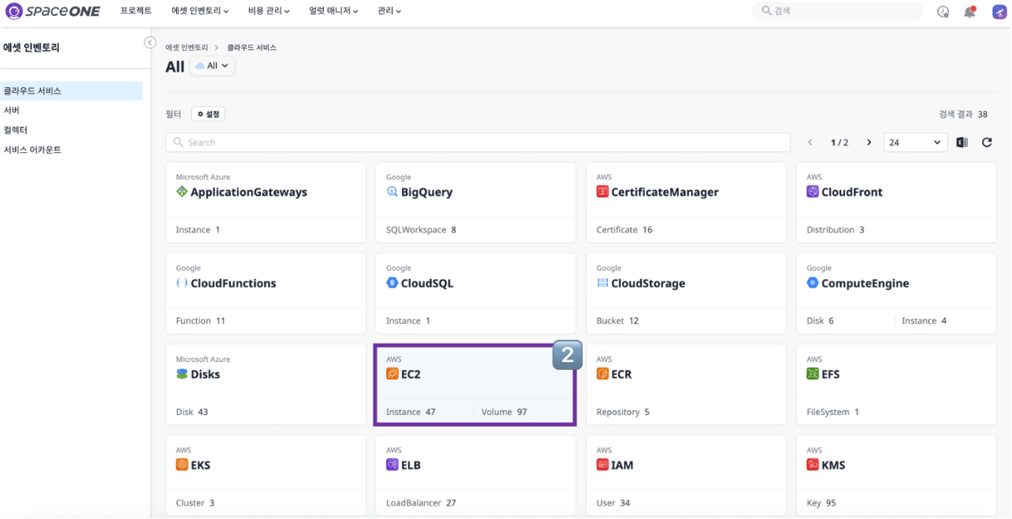1012x519 pixels.
Task: Click the SpaceONE logo
Action: click(x=53, y=11)
